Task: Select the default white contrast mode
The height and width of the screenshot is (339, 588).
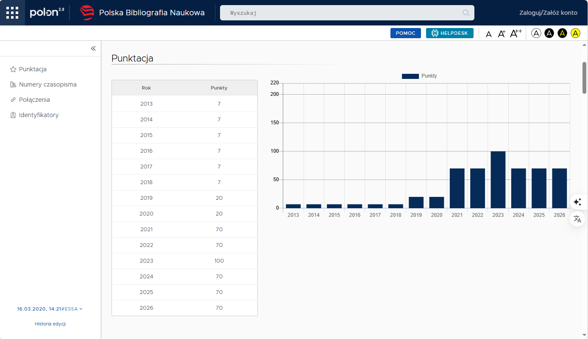Action: click(x=536, y=33)
